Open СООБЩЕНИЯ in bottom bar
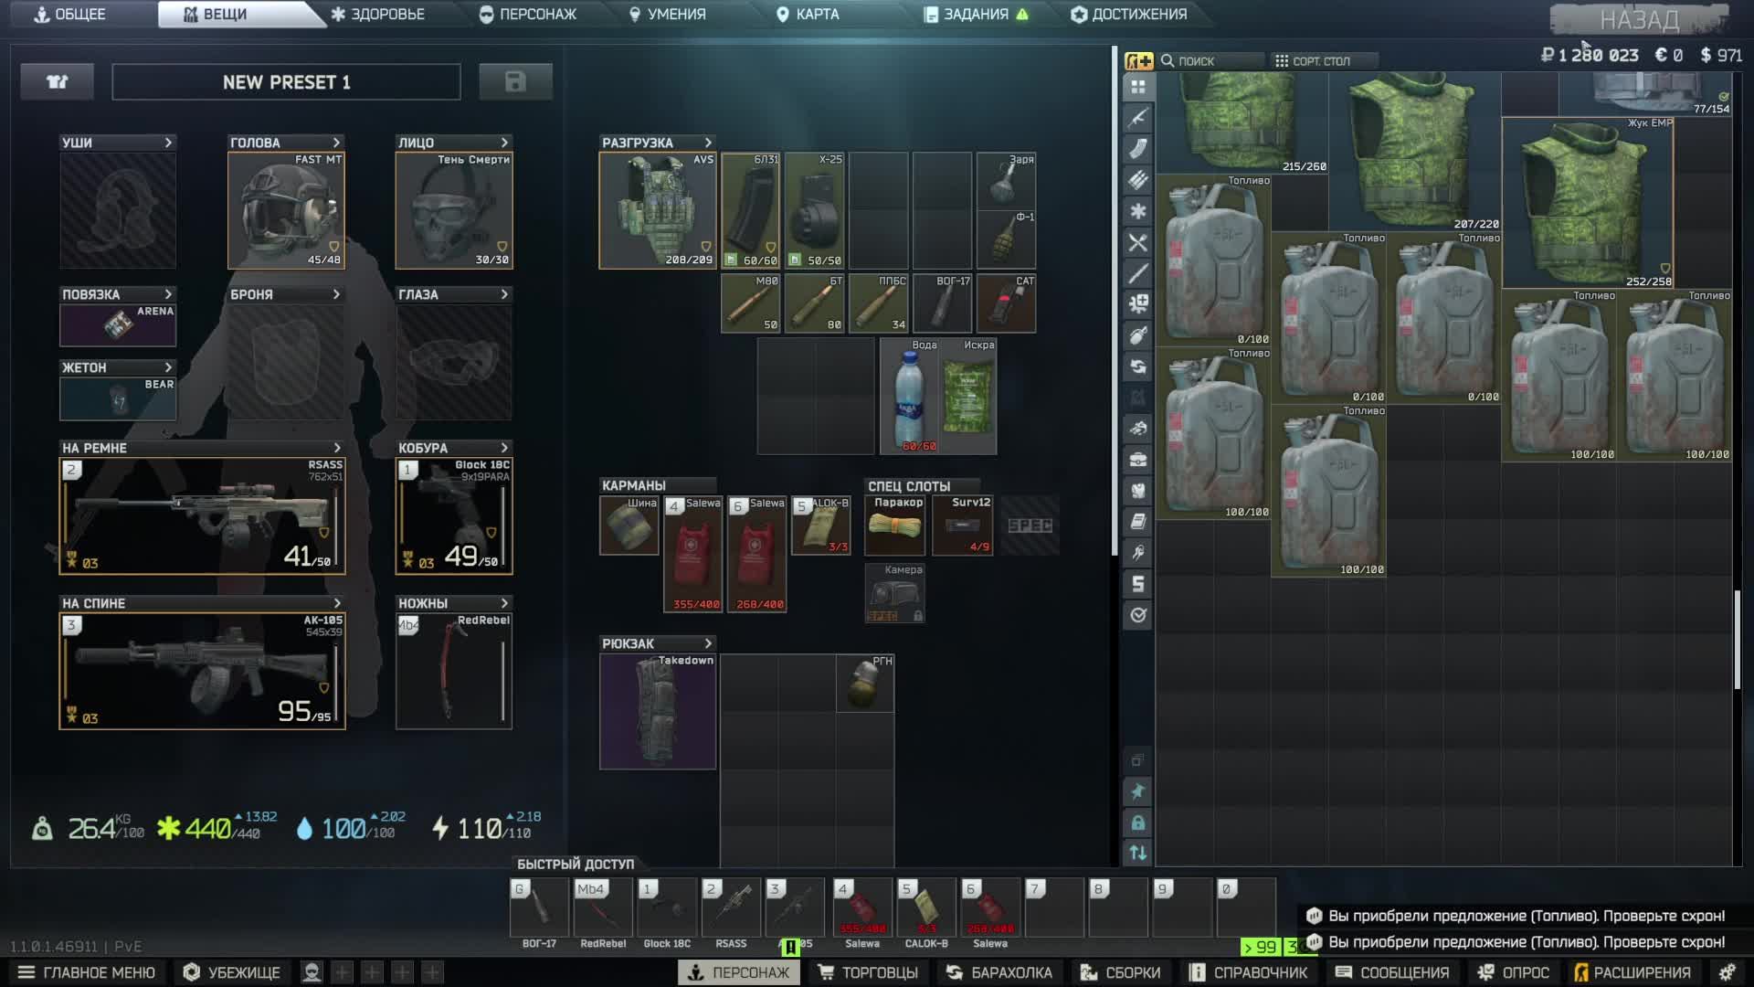The image size is (1754, 987). 1394,972
